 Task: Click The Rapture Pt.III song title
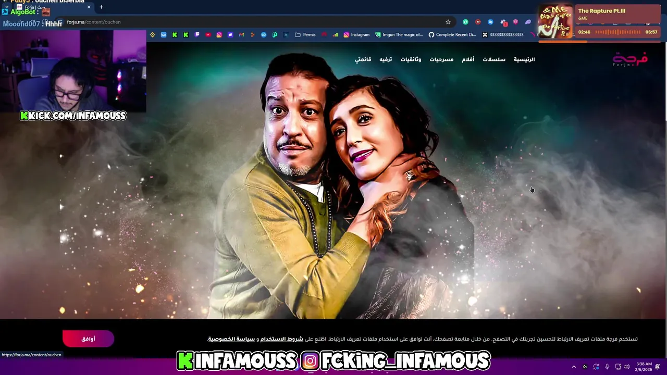point(602,11)
